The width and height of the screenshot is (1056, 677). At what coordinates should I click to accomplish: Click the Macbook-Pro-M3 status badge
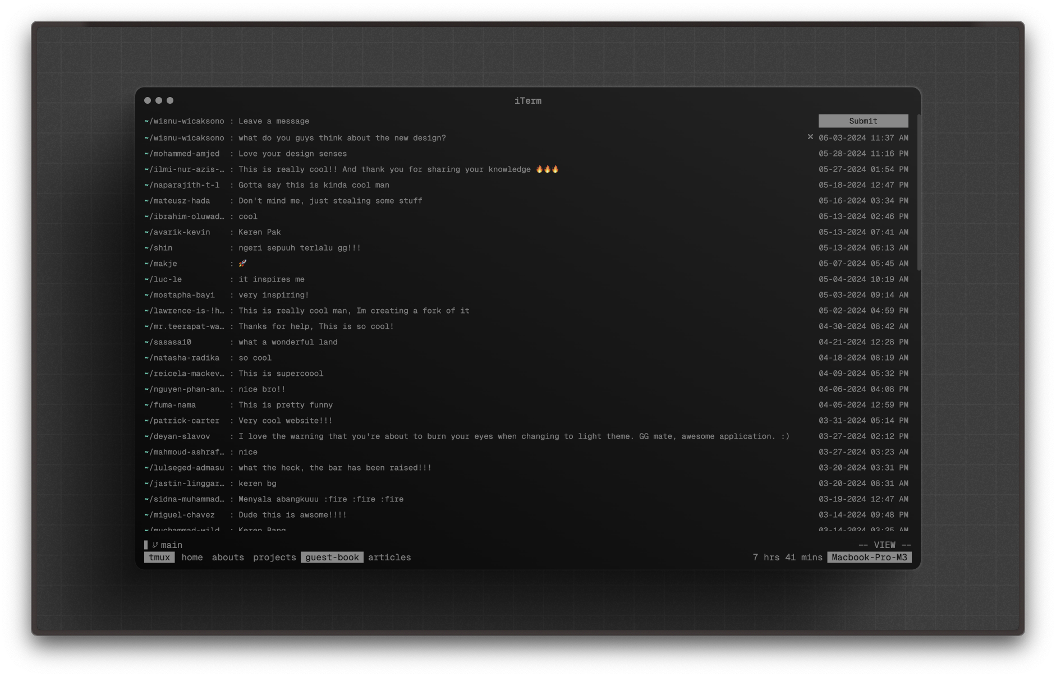[869, 558]
